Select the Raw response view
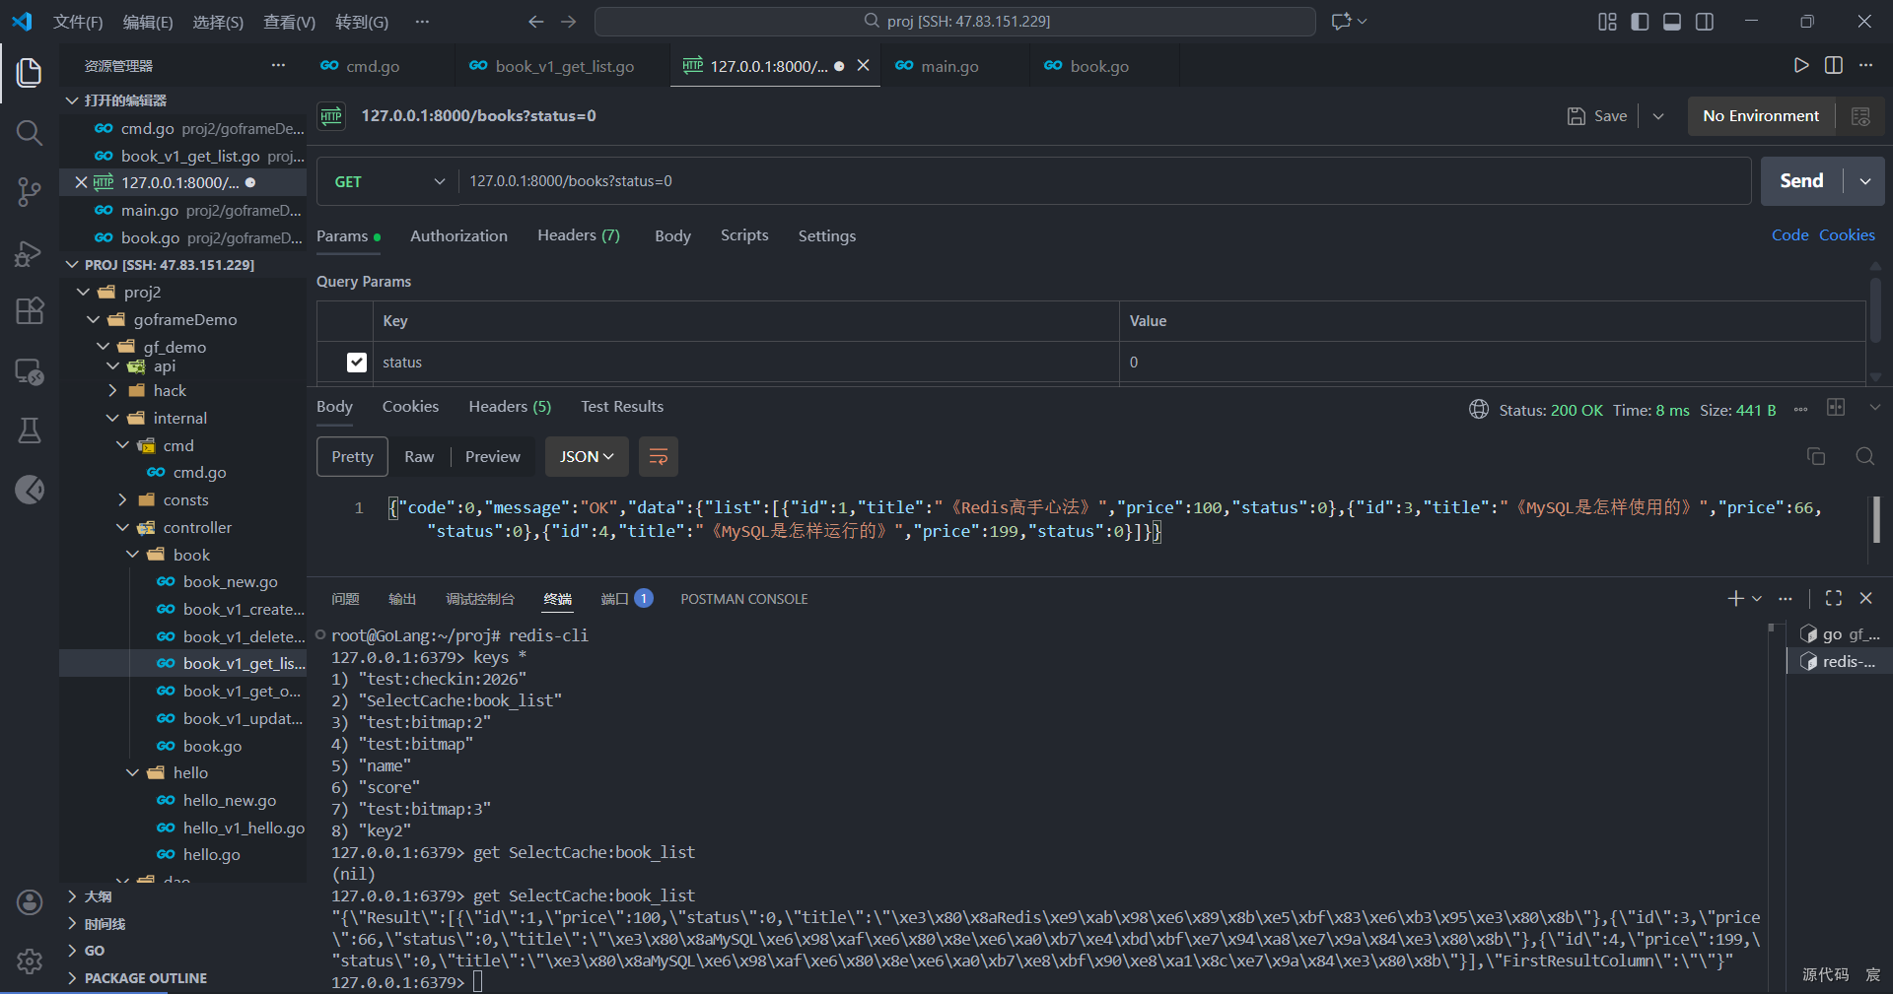The height and width of the screenshot is (994, 1893). pyautogui.click(x=419, y=456)
